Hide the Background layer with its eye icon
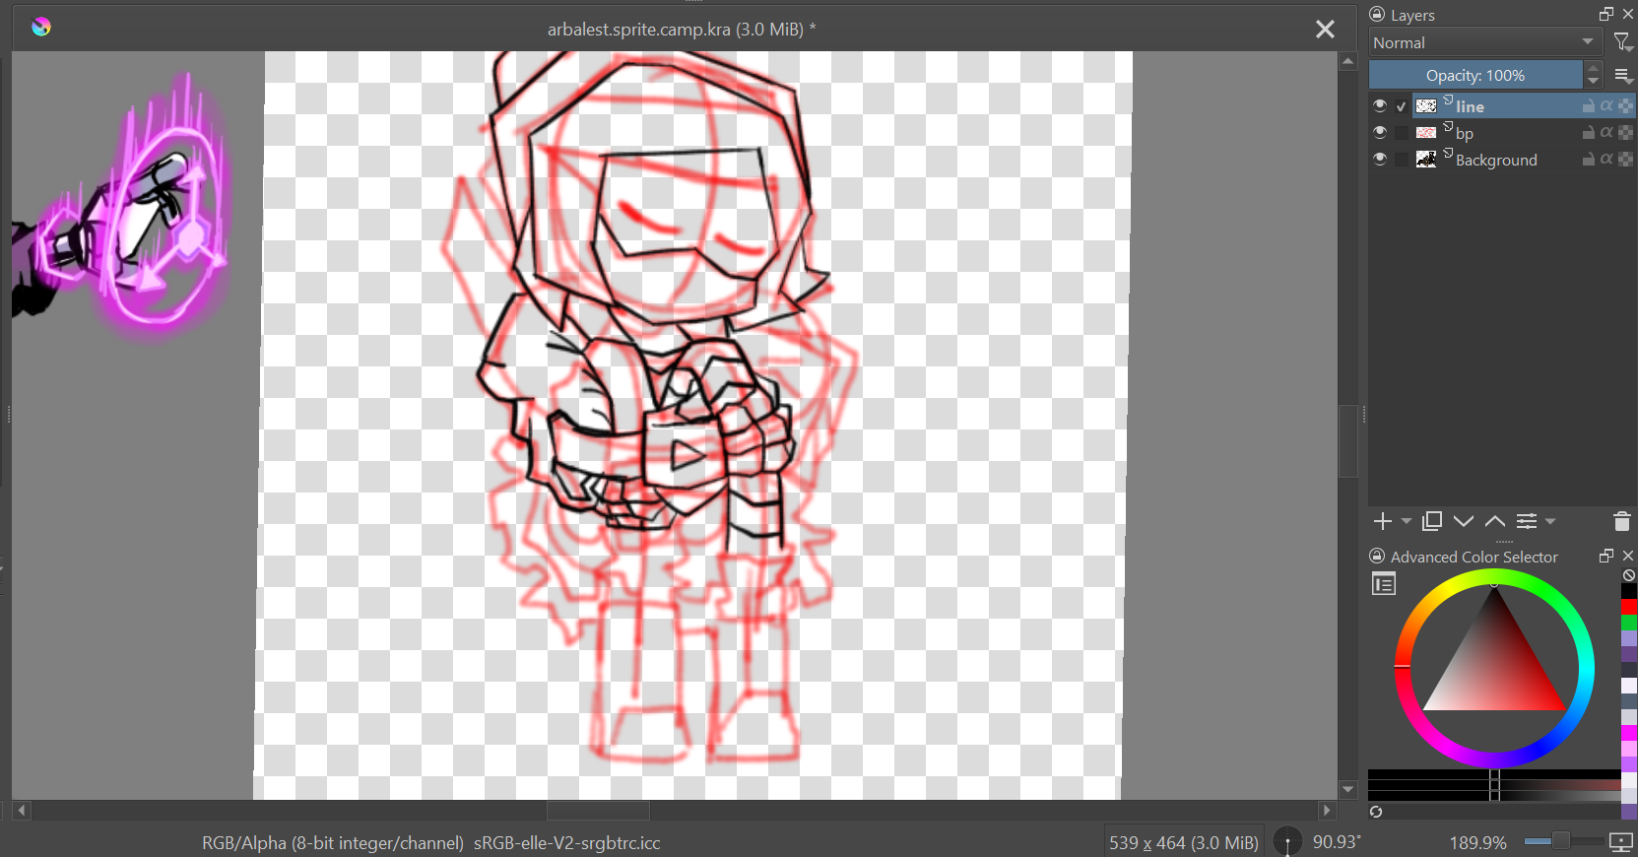Image resolution: width=1638 pixels, height=857 pixels. (1380, 159)
